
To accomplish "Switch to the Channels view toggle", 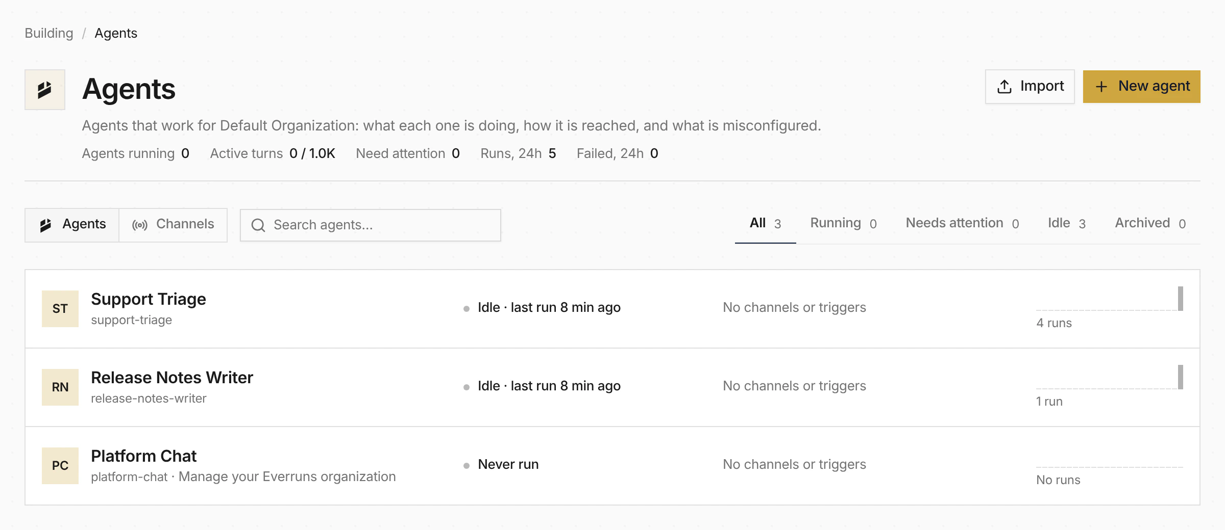I will click(x=173, y=225).
